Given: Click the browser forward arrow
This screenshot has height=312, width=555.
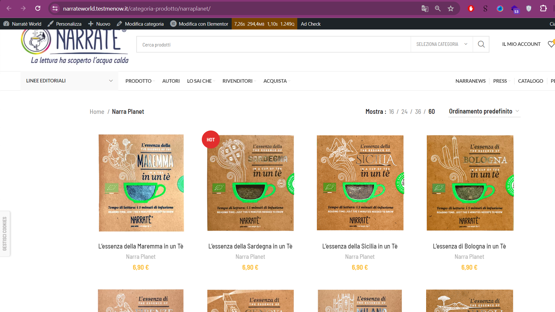Looking at the screenshot, I should point(23,8).
